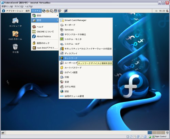This screenshot has height=139, width=170.
Task: Launch システム・モニタ
Action: coord(86,39)
